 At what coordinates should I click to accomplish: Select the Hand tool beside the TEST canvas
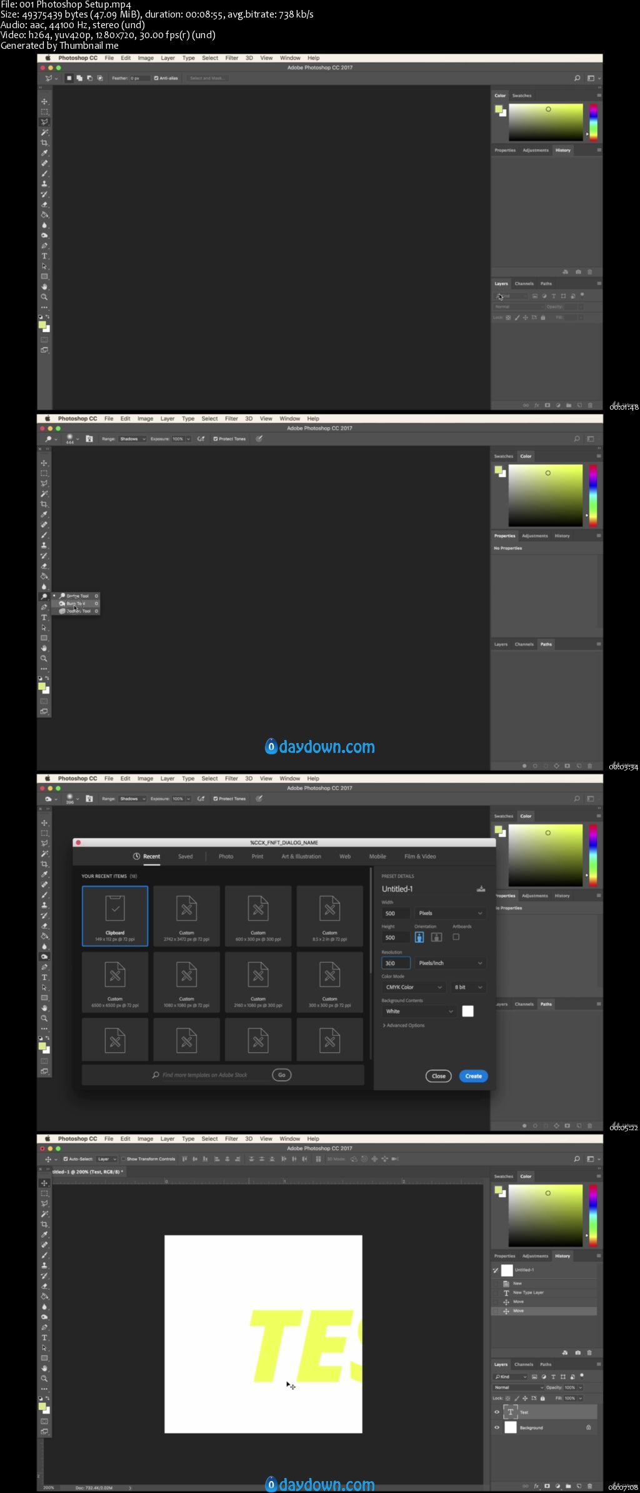[x=44, y=1369]
